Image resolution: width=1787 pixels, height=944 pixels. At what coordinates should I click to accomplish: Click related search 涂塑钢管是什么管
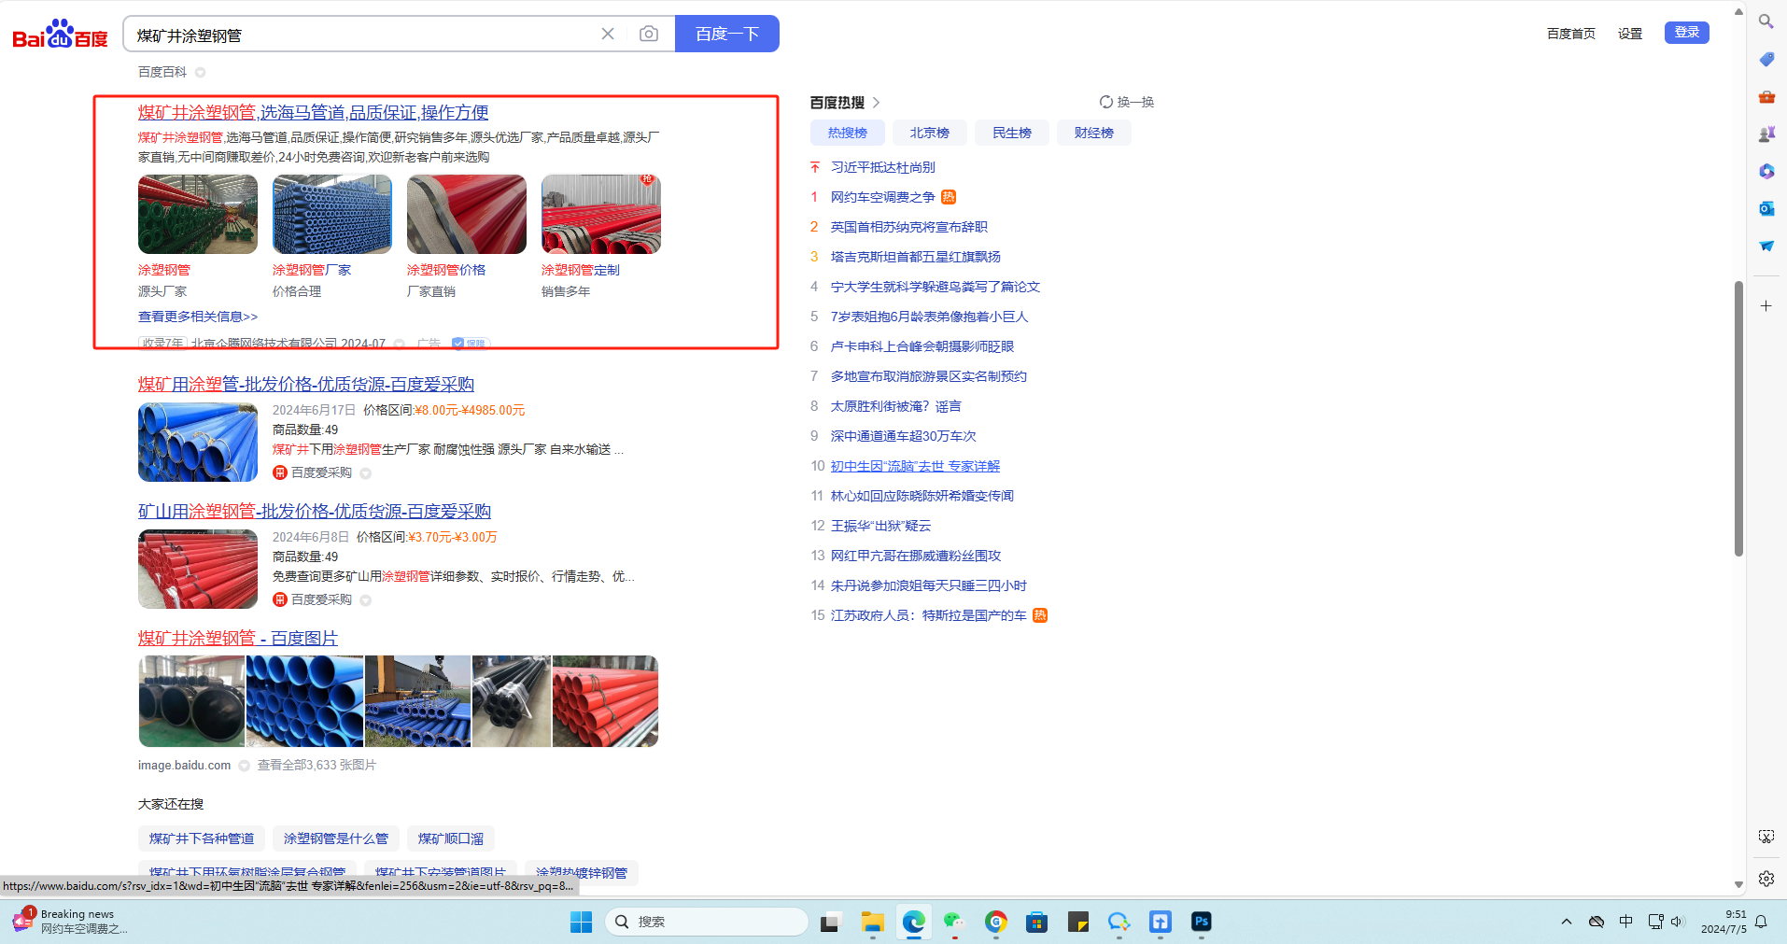336,838
